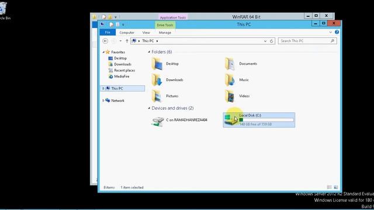The width and height of the screenshot is (374, 210).
Task: Open Customize Quick Access Toolbar dropdown in This PC
Action: pos(123,24)
